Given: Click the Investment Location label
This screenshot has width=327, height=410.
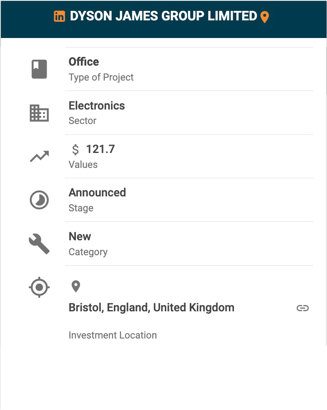Looking at the screenshot, I should point(112,335).
